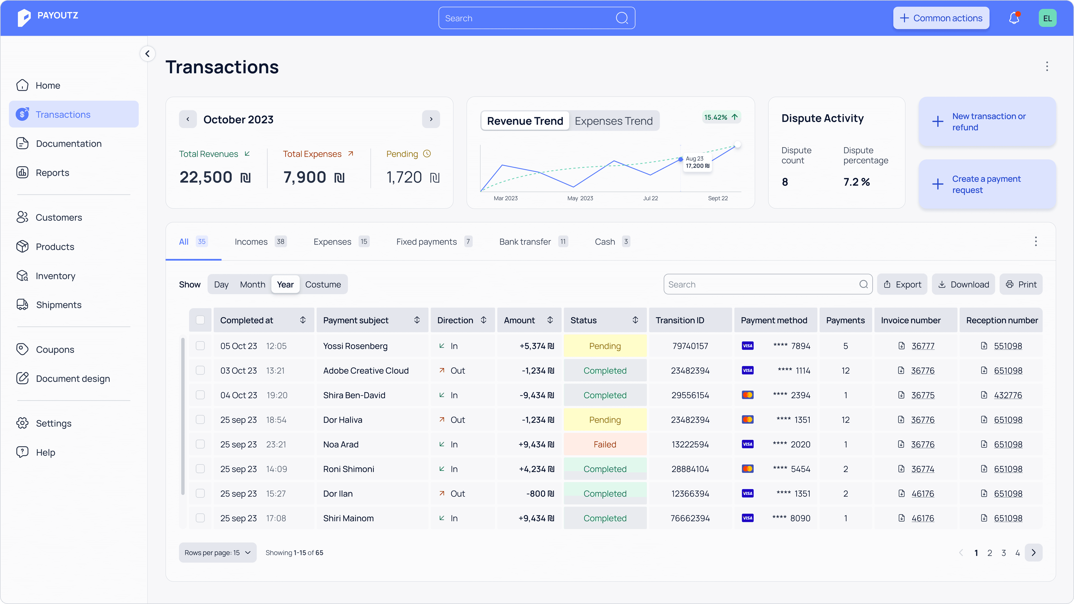
Task: Click the Document design pencil icon
Action: click(x=22, y=379)
